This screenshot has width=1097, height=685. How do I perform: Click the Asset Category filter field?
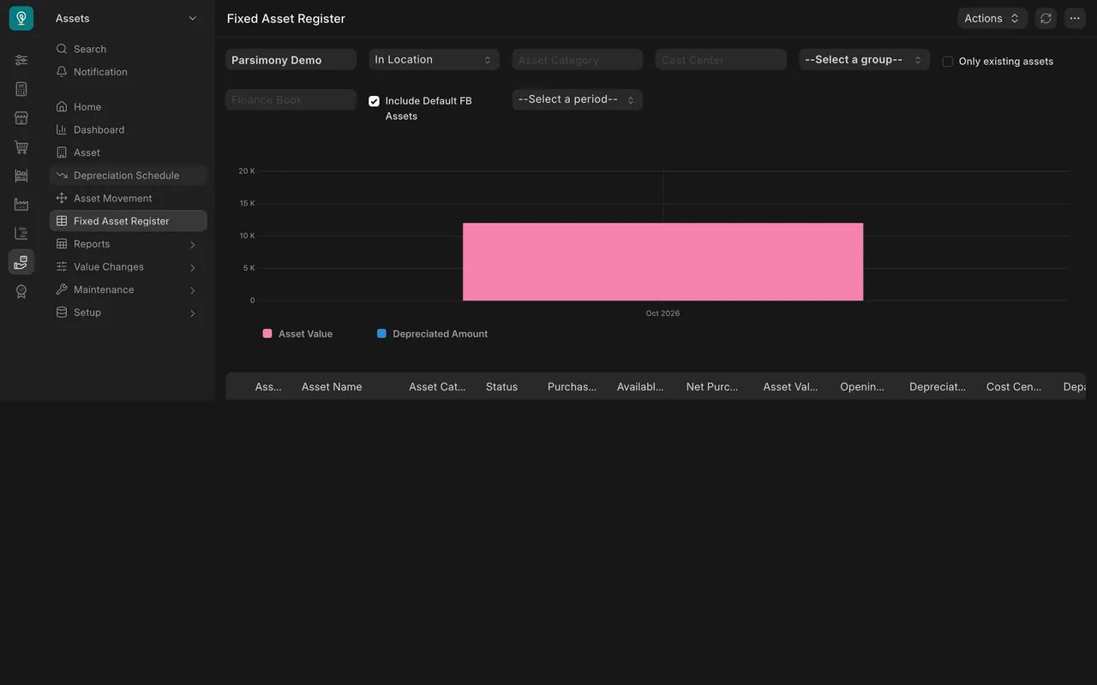click(x=578, y=60)
